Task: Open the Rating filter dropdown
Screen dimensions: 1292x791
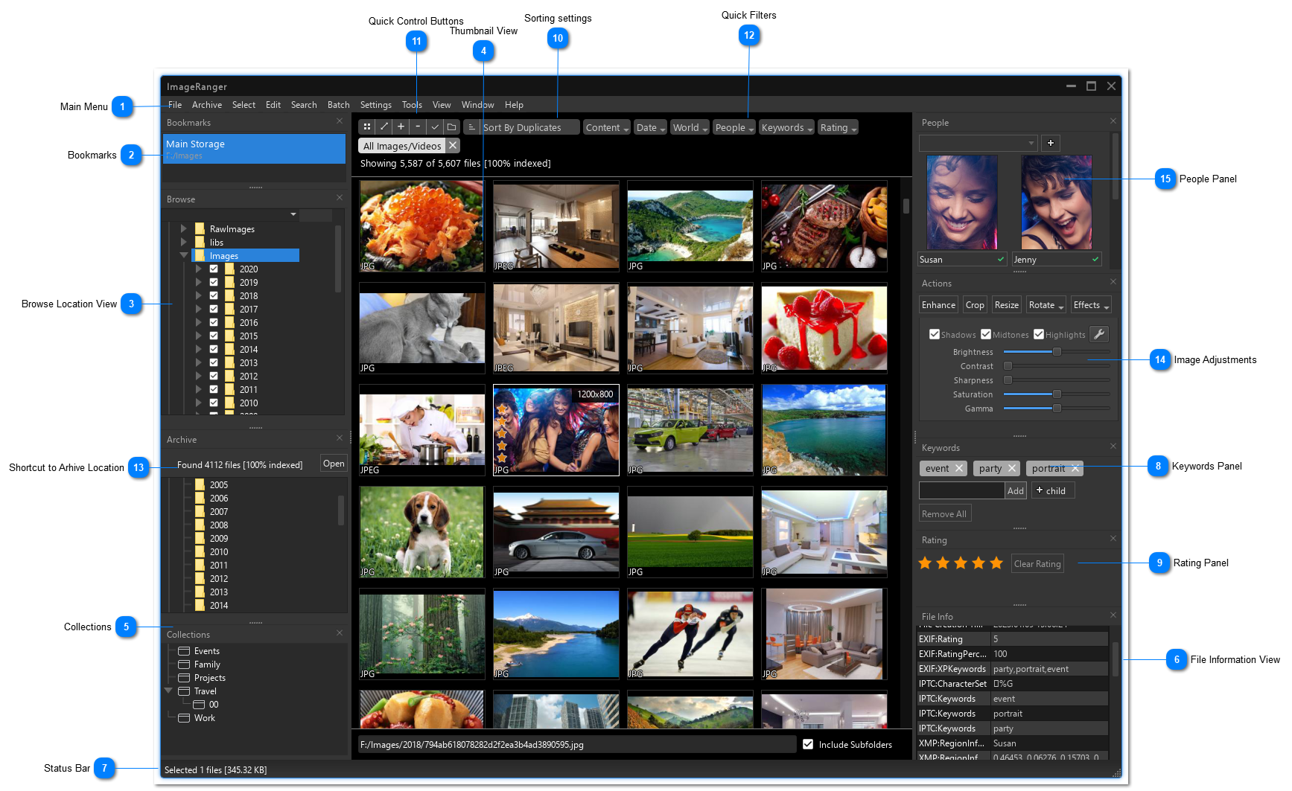Action: pyautogui.click(x=838, y=127)
